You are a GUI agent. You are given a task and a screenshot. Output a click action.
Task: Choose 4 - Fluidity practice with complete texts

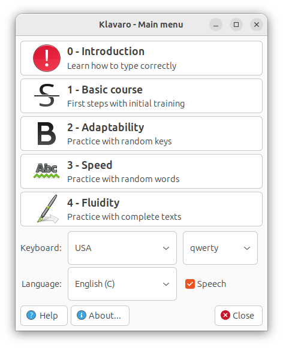tap(141, 209)
